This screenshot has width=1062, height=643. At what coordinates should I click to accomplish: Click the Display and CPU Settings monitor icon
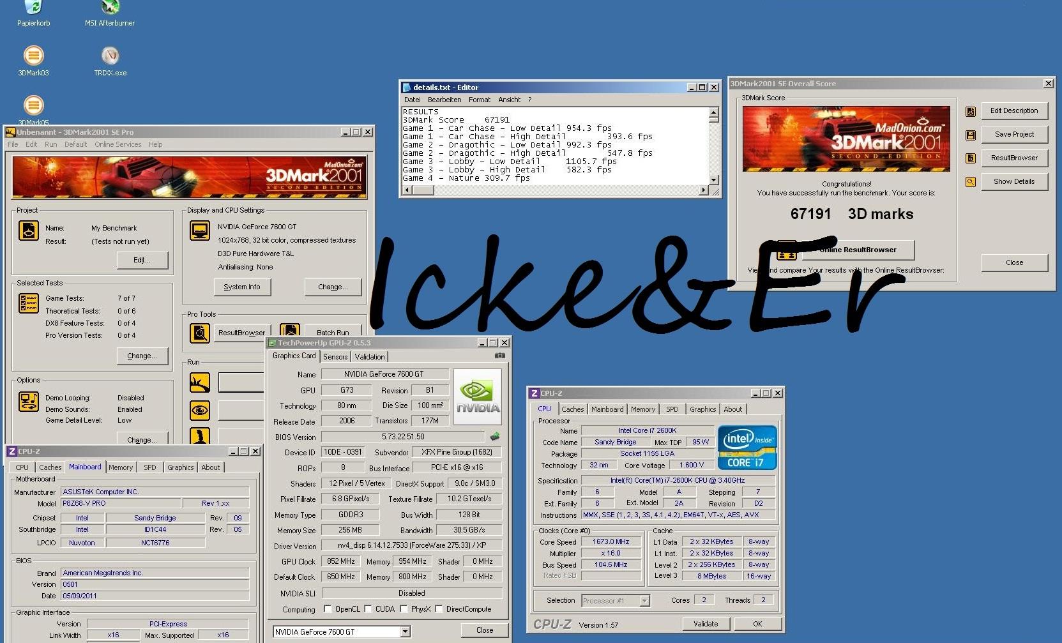[x=200, y=230]
